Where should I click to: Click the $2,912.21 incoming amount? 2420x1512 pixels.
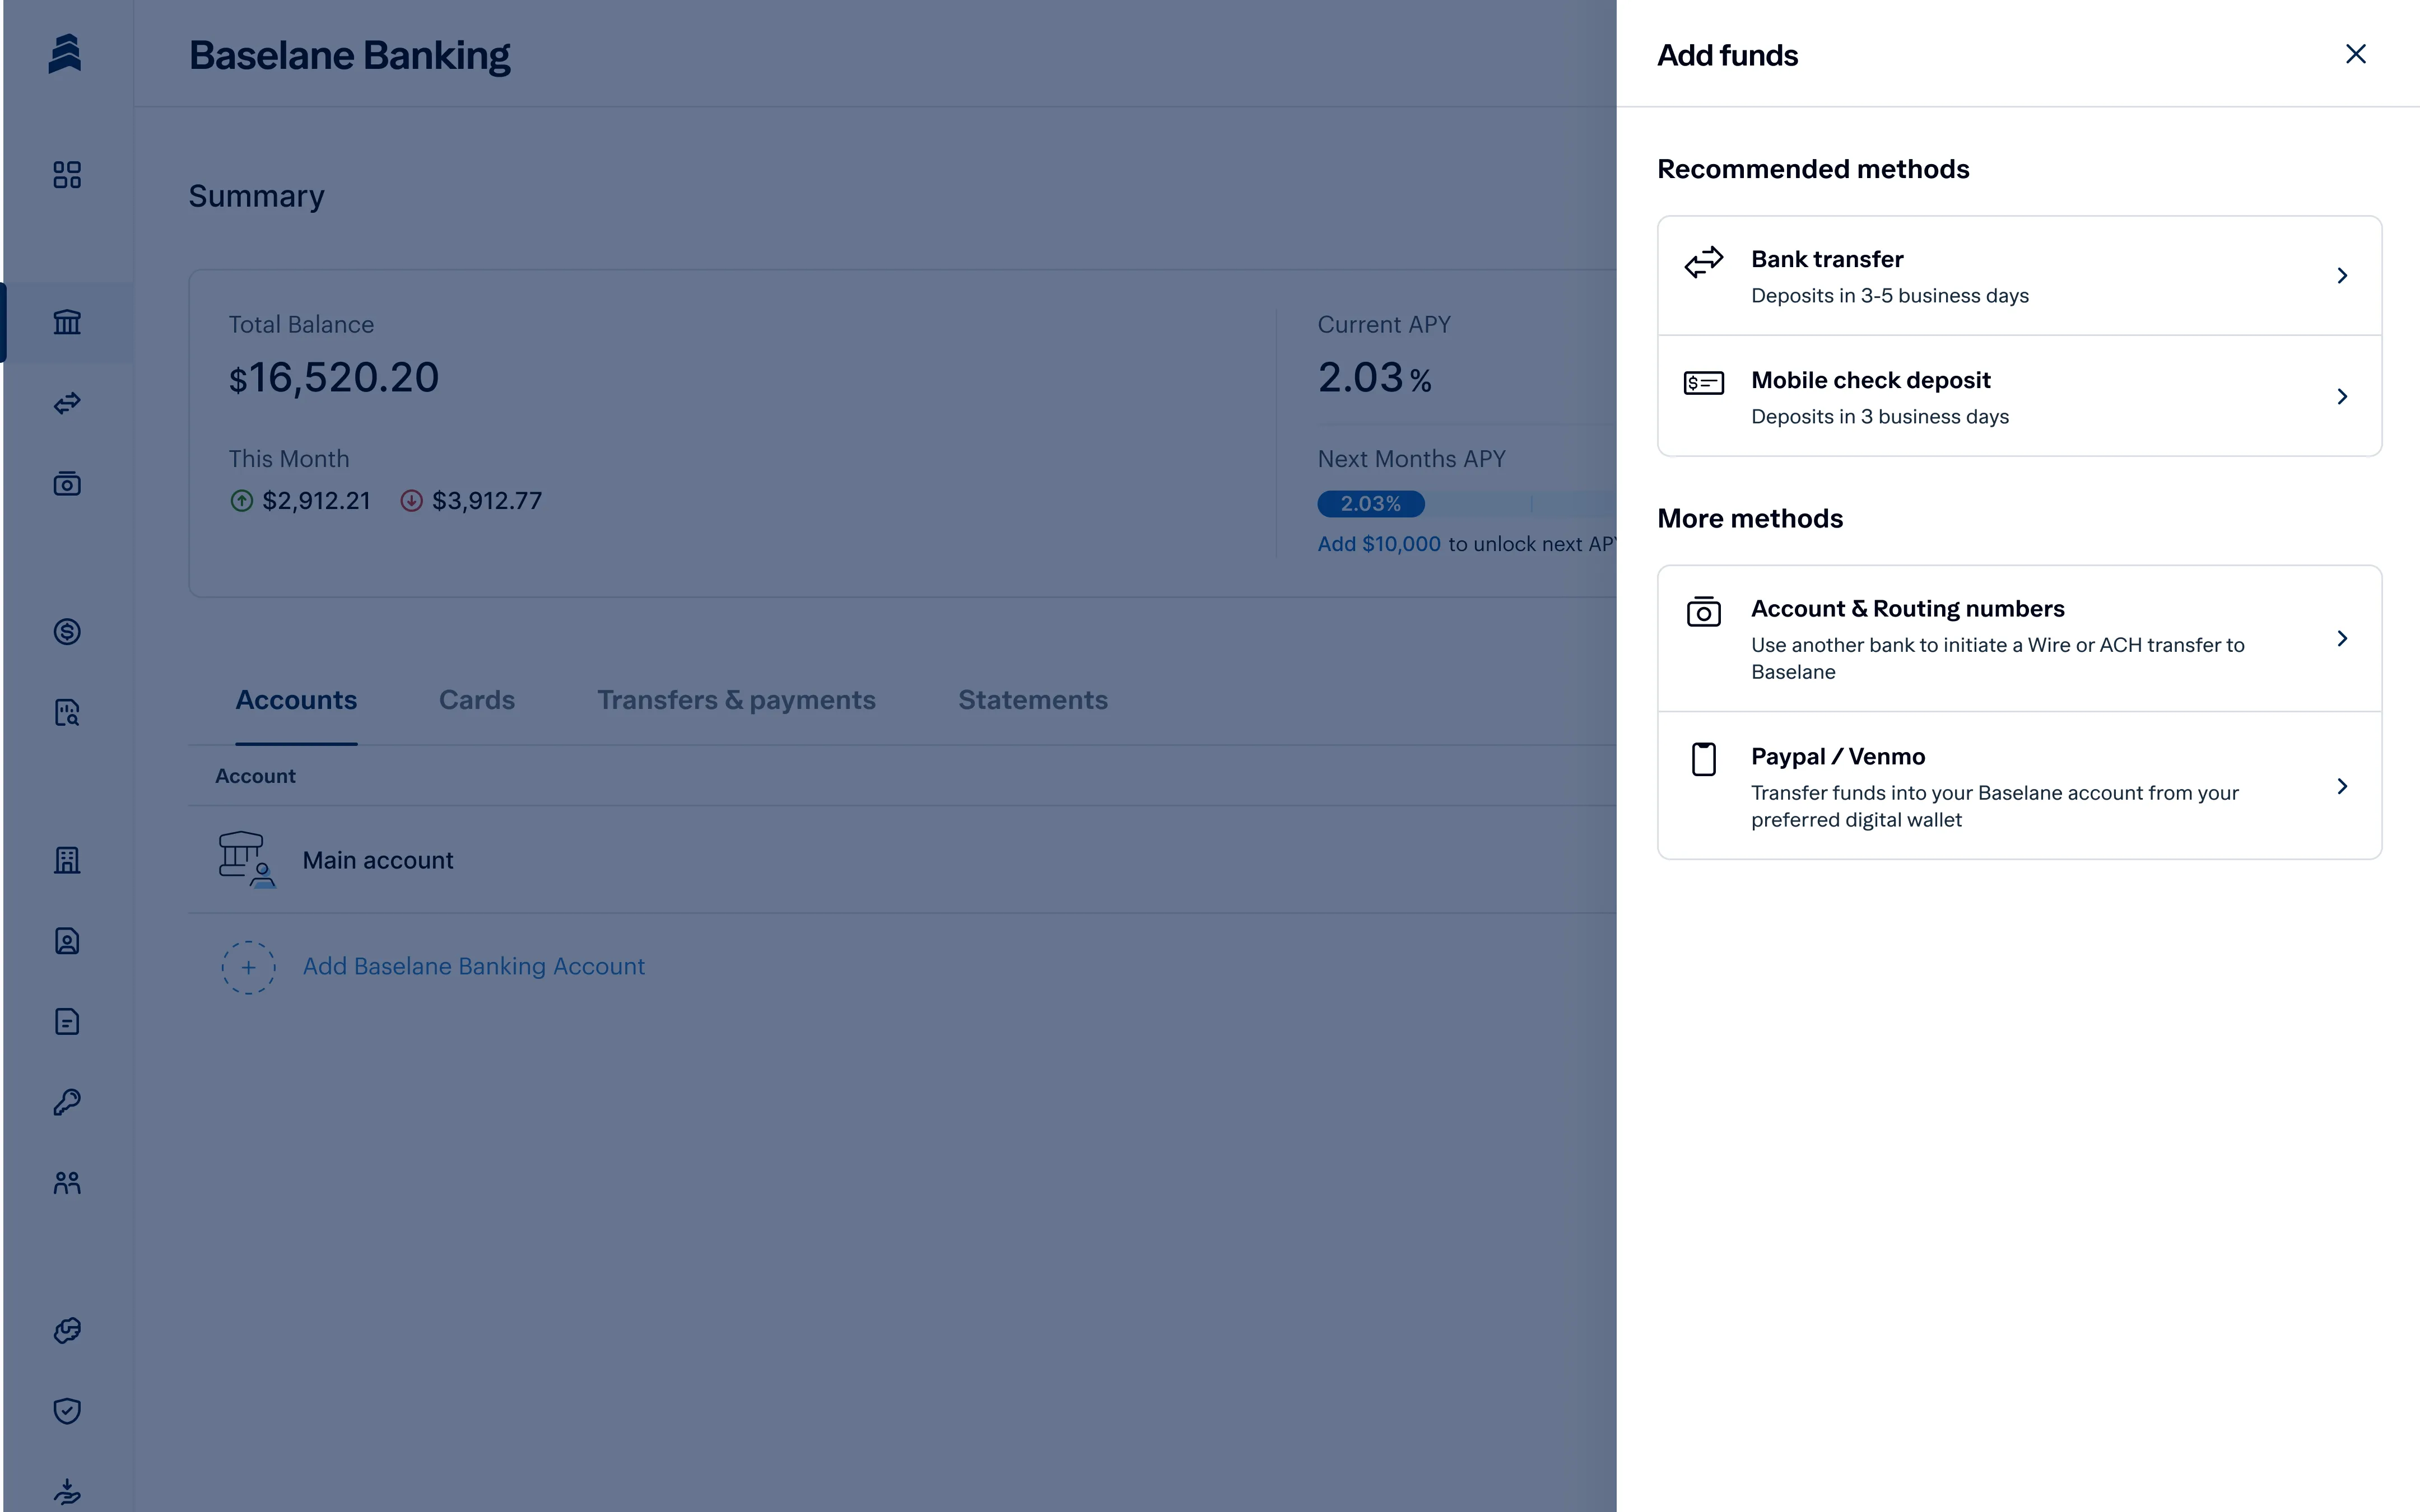point(316,501)
